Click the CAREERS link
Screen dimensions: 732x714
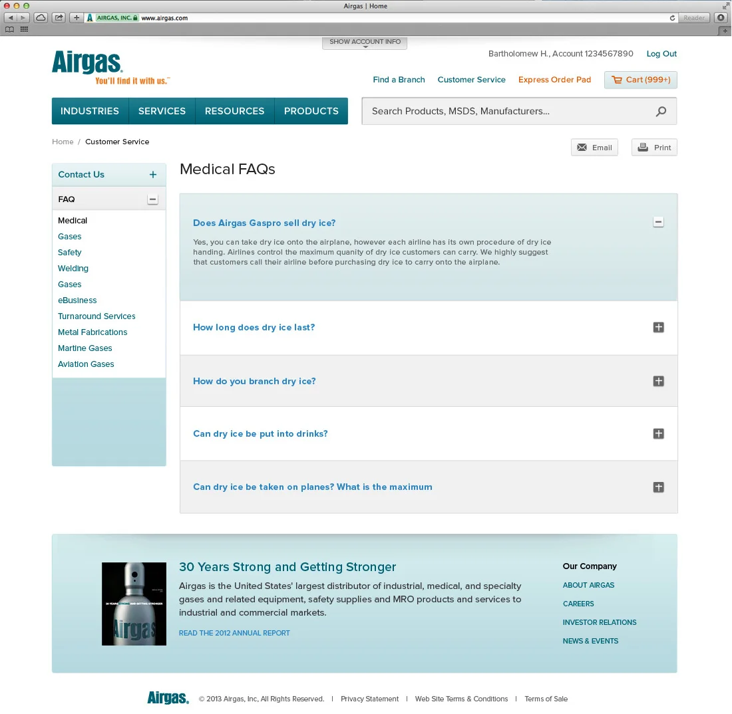(578, 604)
